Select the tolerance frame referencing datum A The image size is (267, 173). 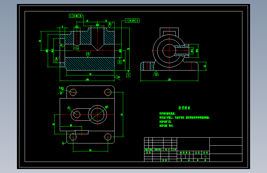coord(132,21)
